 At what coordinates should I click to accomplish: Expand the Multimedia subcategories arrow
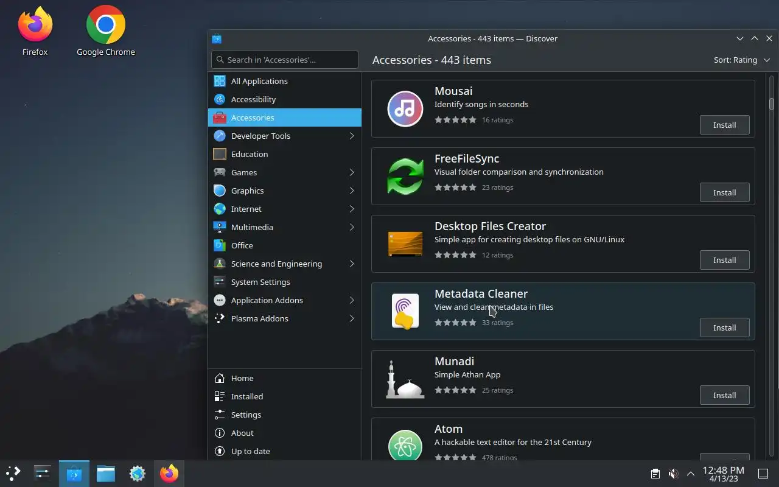pyautogui.click(x=352, y=227)
